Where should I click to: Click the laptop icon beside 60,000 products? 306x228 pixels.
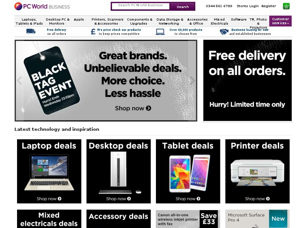[160, 32]
